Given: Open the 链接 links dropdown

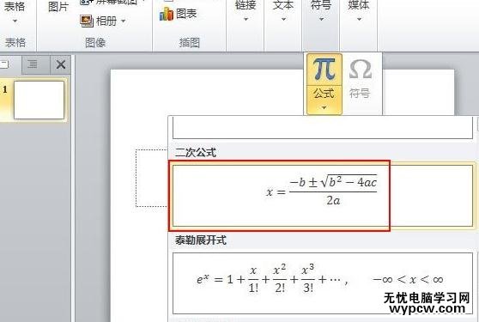Looking at the screenshot, I should point(246,12).
